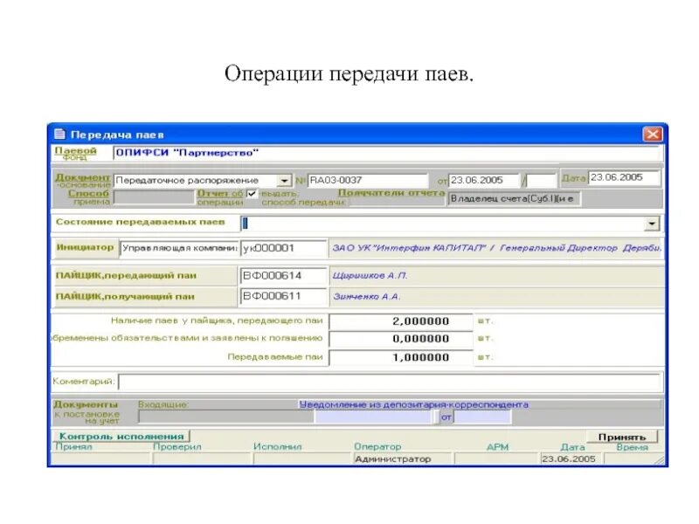The height and width of the screenshot is (524, 699).
Task: Click the Наличие паев value 2,000000
Action: [401, 321]
